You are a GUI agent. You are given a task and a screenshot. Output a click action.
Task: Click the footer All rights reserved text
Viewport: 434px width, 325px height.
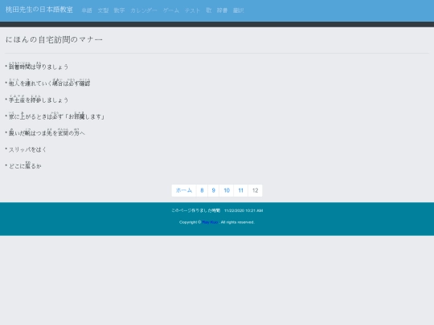click(237, 222)
